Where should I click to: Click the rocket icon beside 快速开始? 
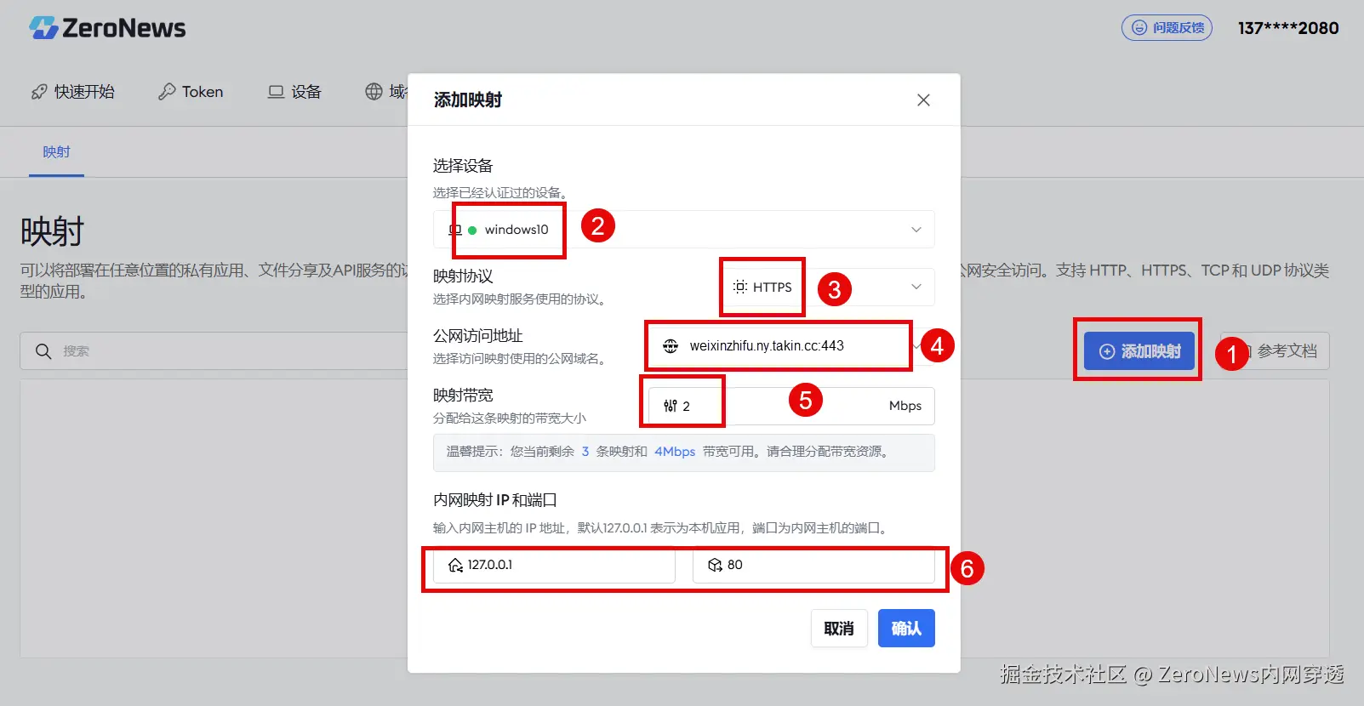[39, 92]
